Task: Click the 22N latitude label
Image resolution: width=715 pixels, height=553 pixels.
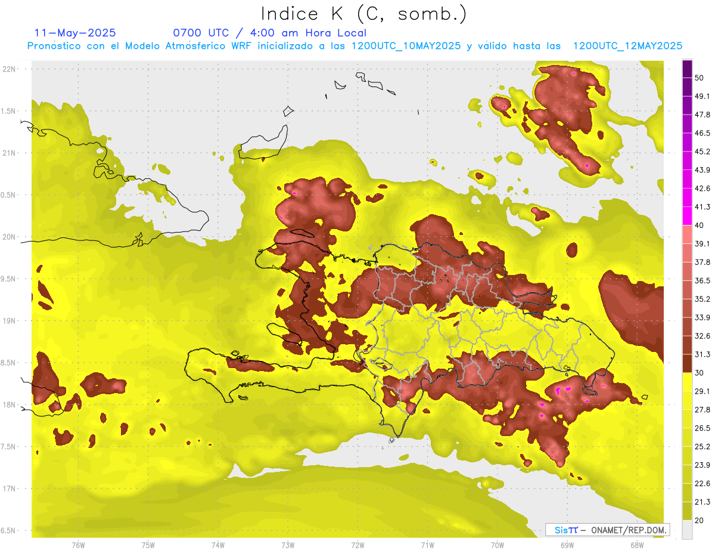Action: click(10, 69)
